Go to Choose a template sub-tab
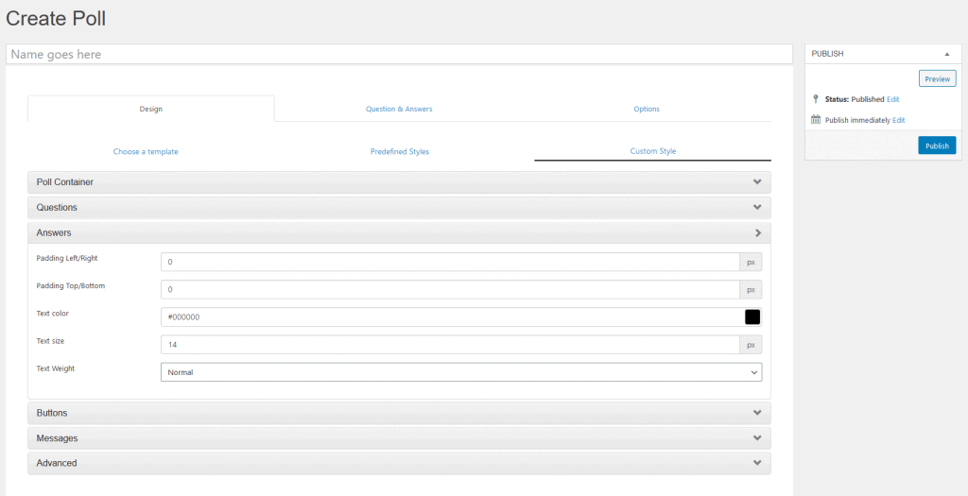Screen dimensions: 968x496 pos(146,151)
